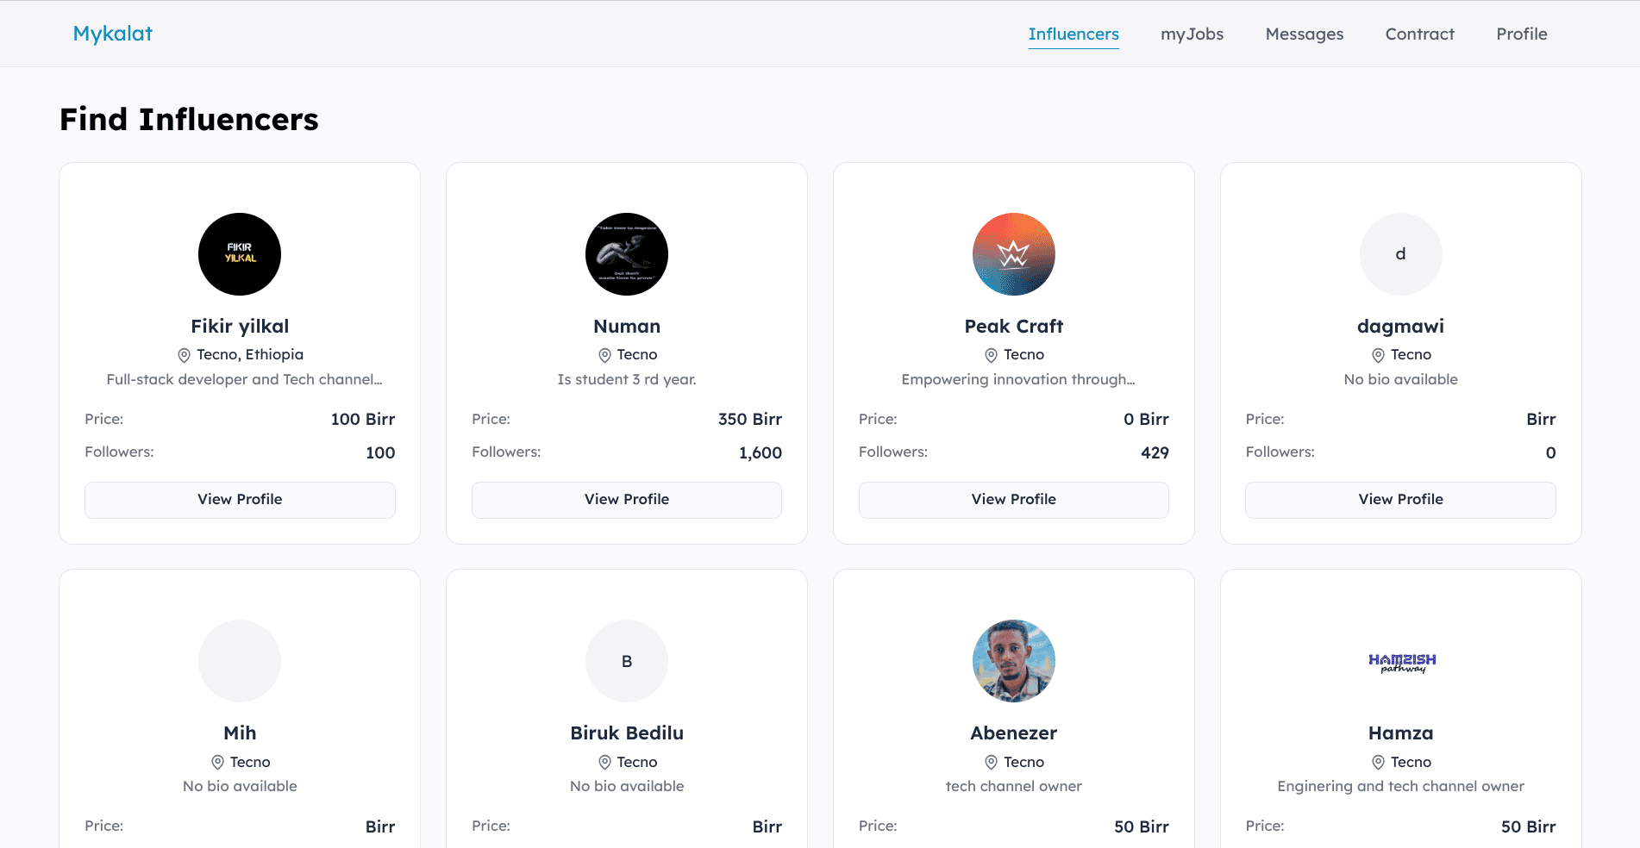Click Abenezer's profile photo
The width and height of the screenshot is (1640, 848).
[x=1013, y=661]
